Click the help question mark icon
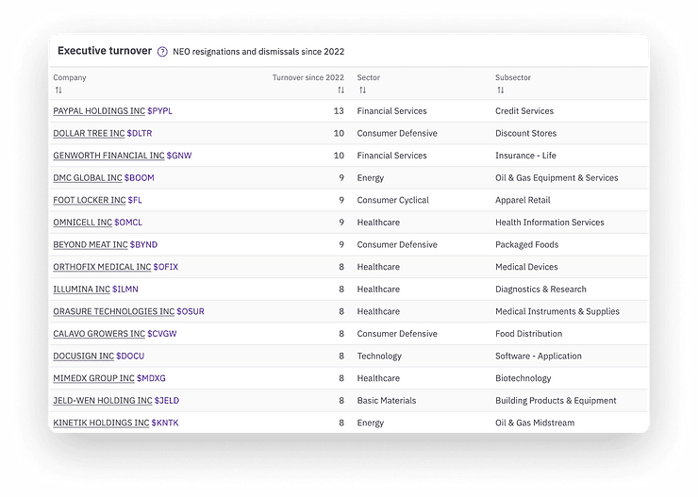This screenshot has height=497, width=698. pos(162,52)
